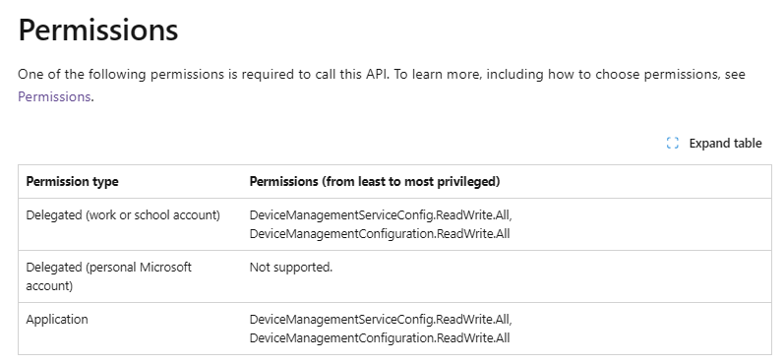The height and width of the screenshot is (363, 784).
Task: Click the Permission type column header
Action: [72, 181]
